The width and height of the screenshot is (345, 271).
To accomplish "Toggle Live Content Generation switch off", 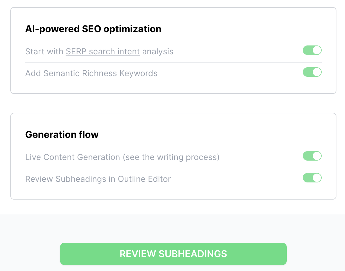I will coord(312,156).
